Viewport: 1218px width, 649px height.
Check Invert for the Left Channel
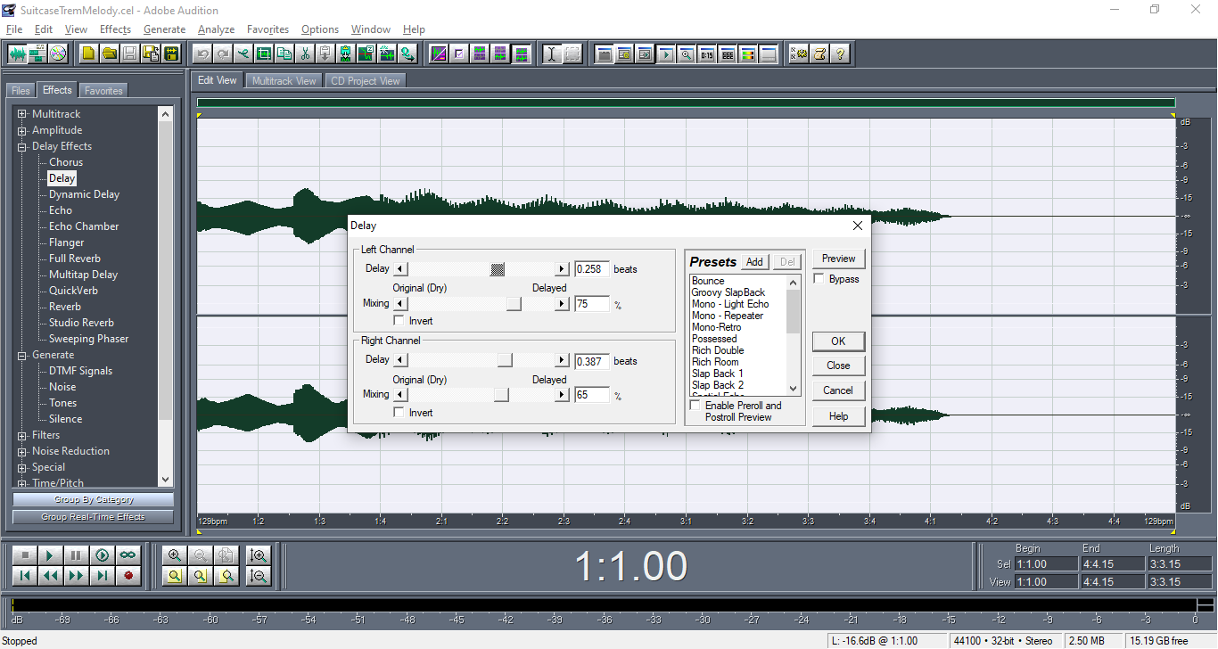(399, 321)
